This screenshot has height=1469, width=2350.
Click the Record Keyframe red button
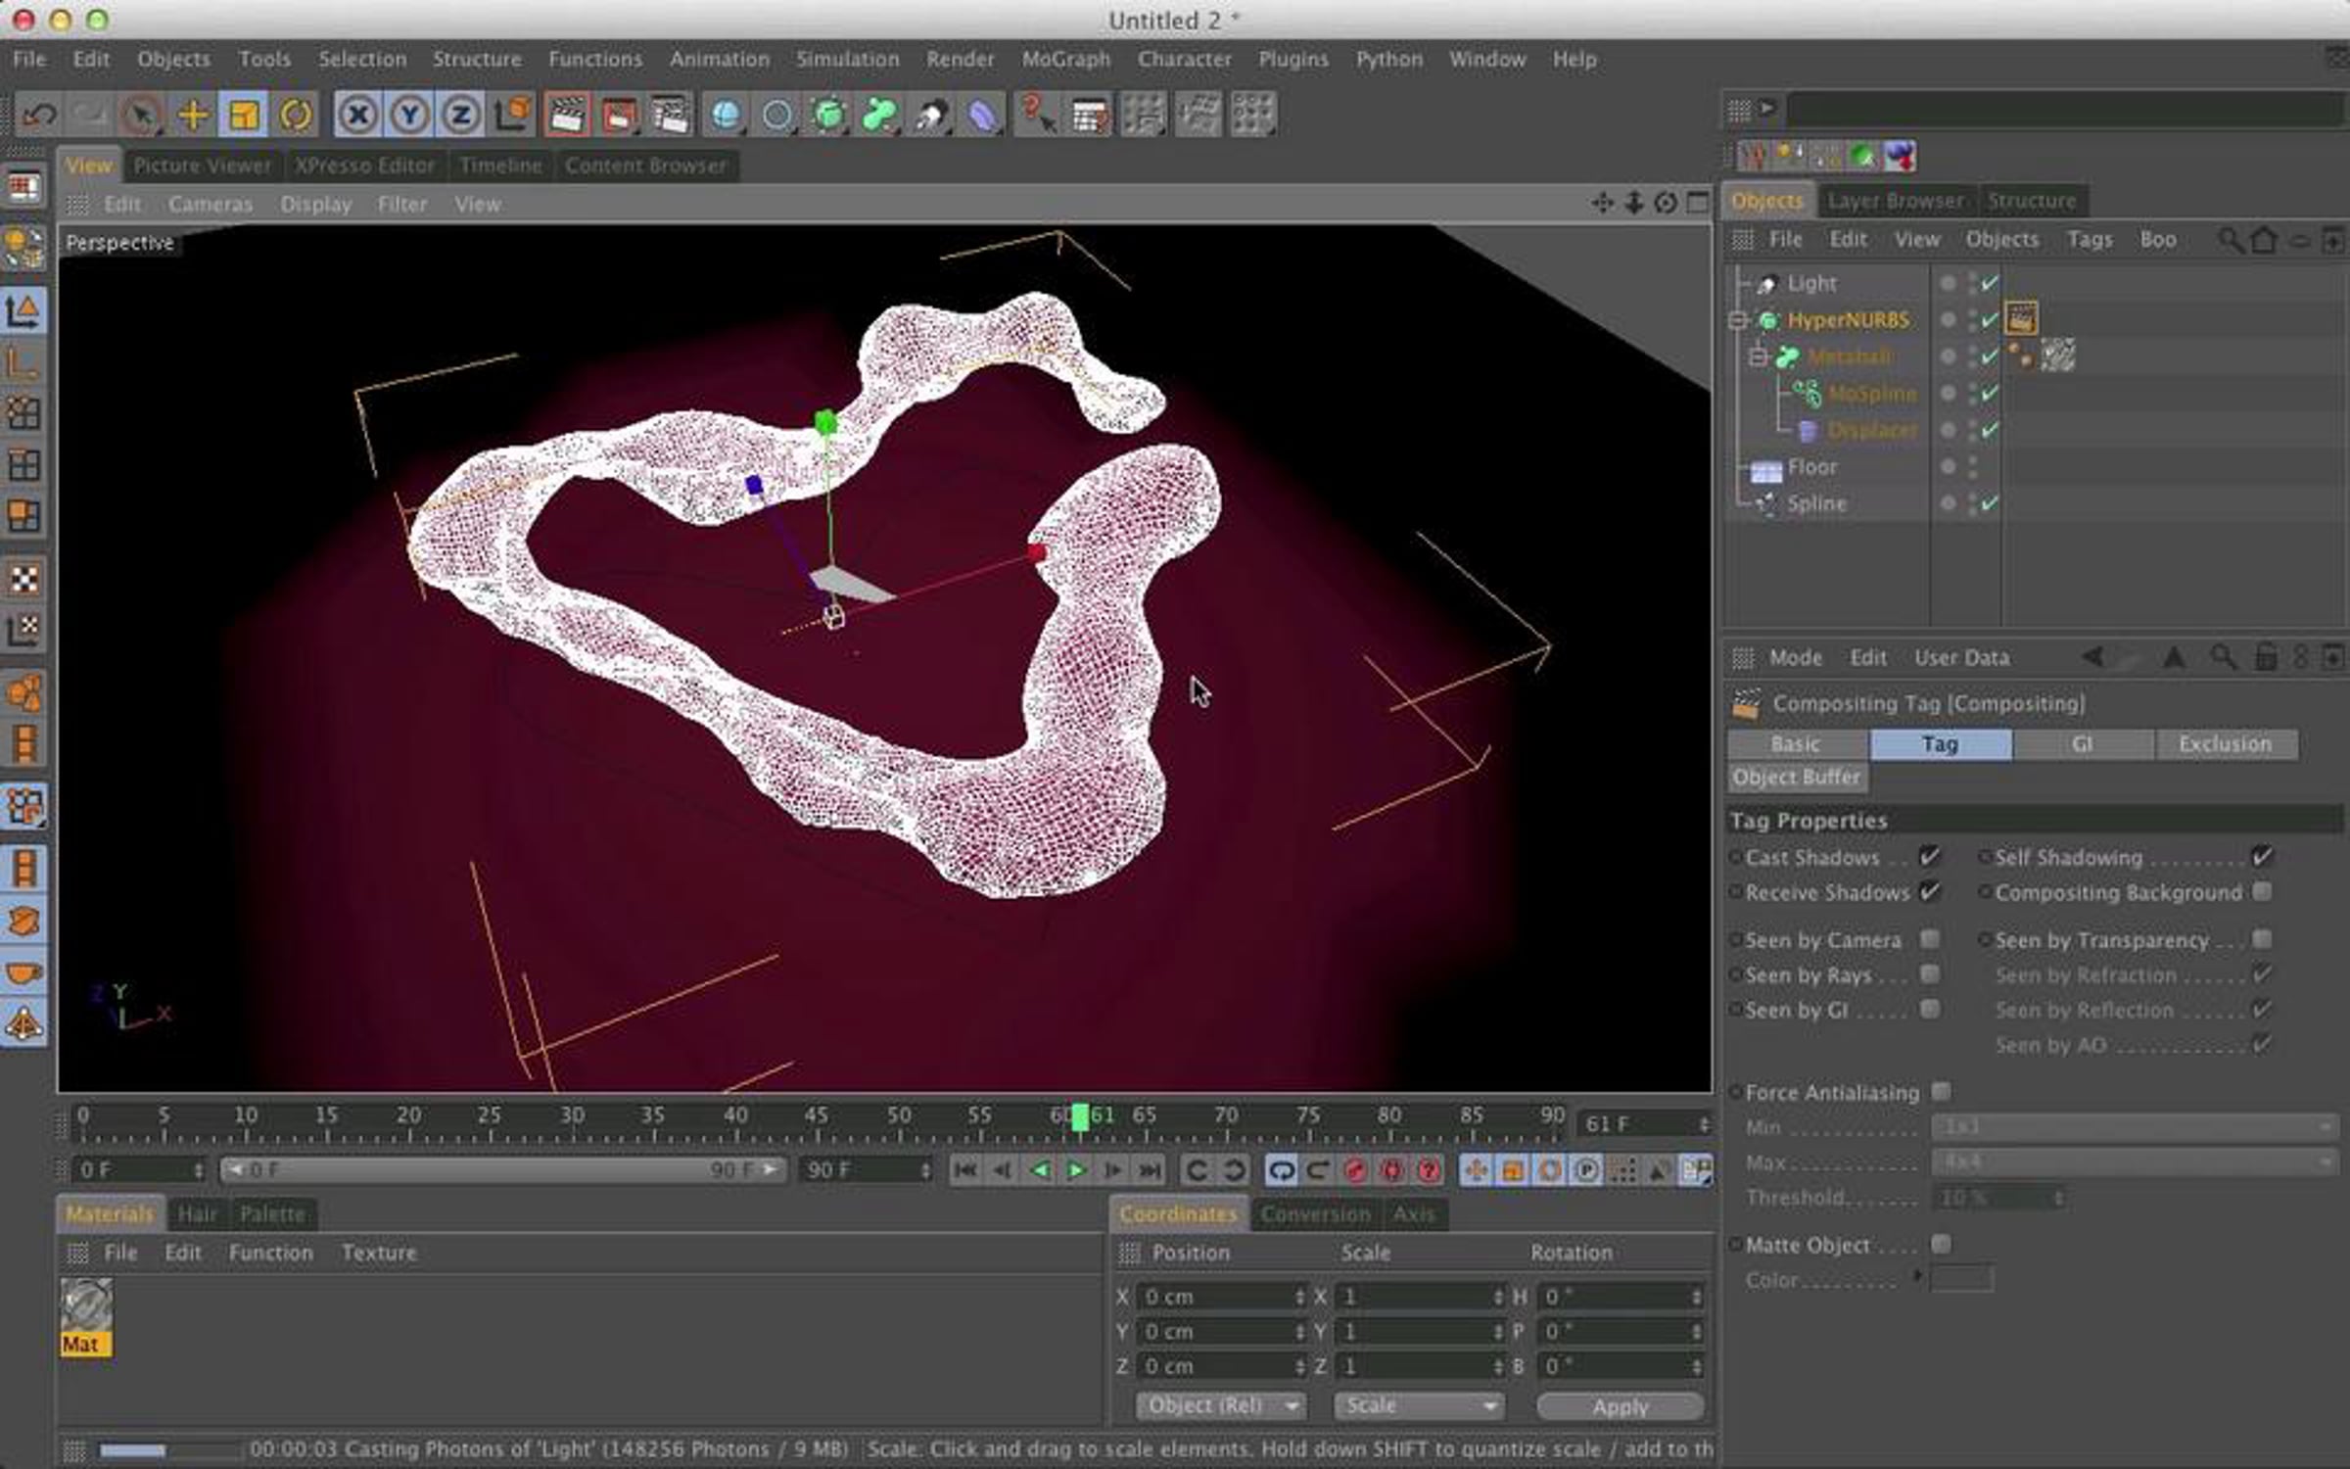pos(1355,1170)
